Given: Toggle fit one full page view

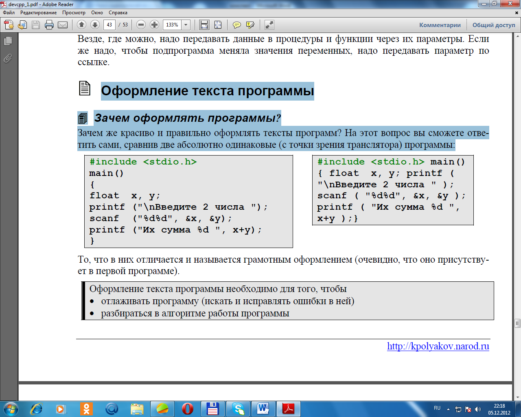Looking at the screenshot, I should (218, 25).
